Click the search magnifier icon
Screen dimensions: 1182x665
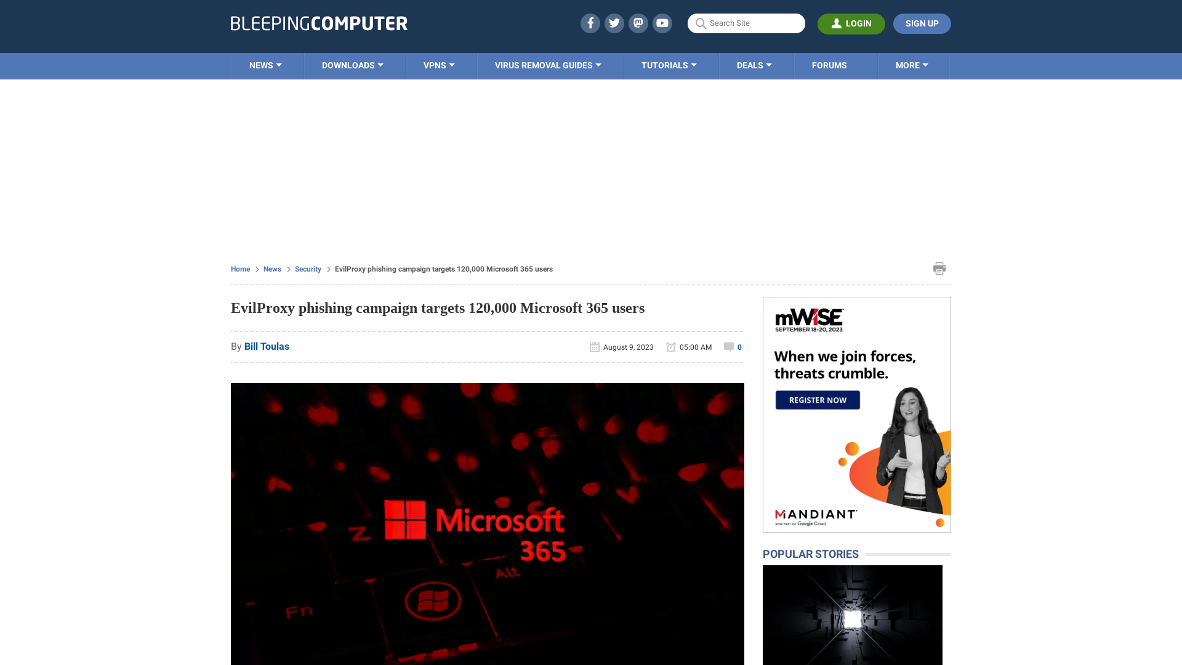(701, 23)
